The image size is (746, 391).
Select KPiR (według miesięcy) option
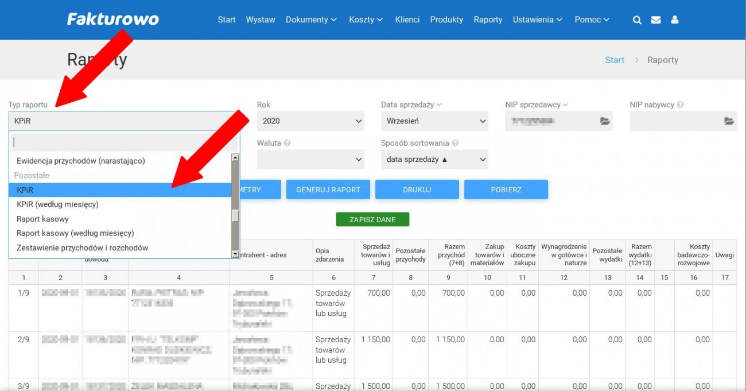pyautogui.click(x=57, y=204)
